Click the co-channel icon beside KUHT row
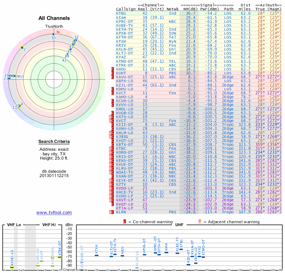Viewport: 285px width, 273px height. [x=113, y=73]
